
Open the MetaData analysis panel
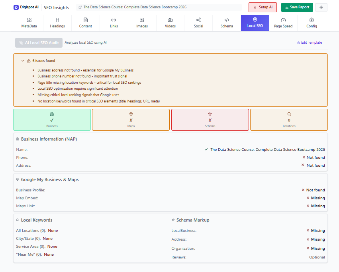(x=28, y=23)
